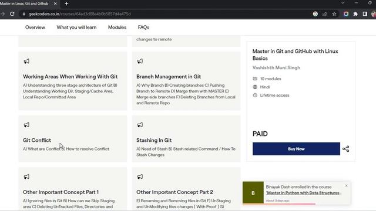Toggle the browser side panel icon

365,14
